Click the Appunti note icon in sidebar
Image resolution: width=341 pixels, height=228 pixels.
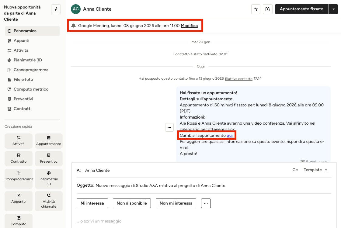pyautogui.click(x=9, y=41)
